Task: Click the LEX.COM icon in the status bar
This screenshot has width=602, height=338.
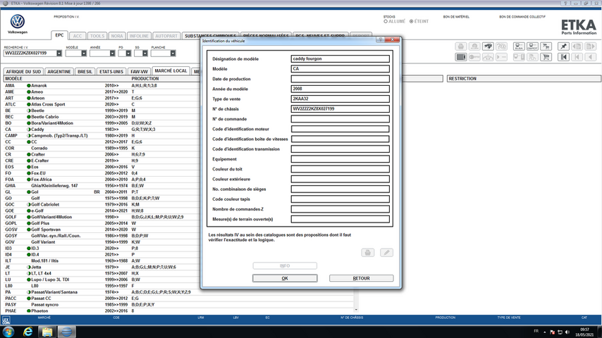Action: coord(6,320)
